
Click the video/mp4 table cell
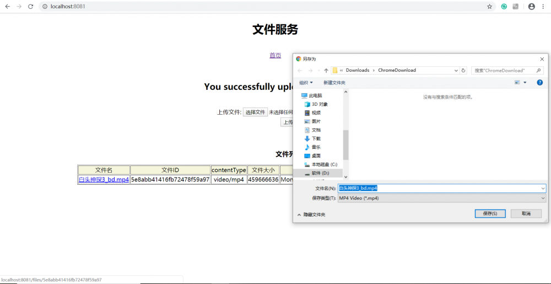pos(229,180)
